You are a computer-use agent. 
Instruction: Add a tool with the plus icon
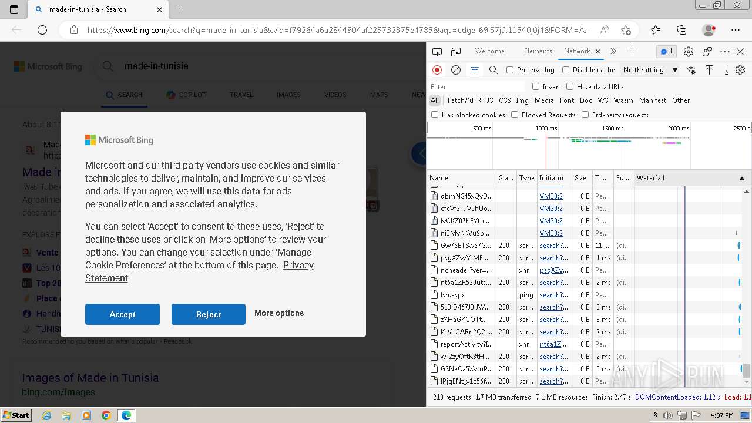coord(632,51)
